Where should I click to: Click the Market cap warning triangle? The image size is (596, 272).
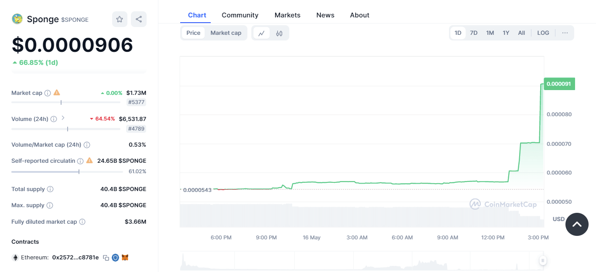[x=57, y=93]
